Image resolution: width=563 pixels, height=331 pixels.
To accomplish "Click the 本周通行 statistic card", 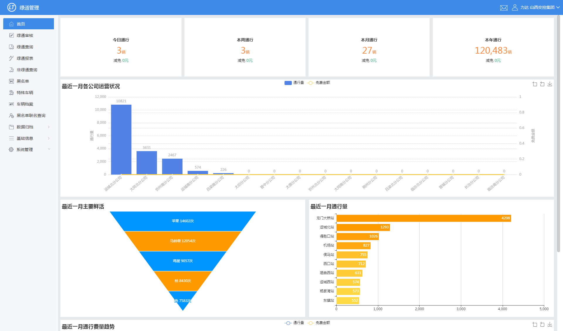I will [x=245, y=47].
